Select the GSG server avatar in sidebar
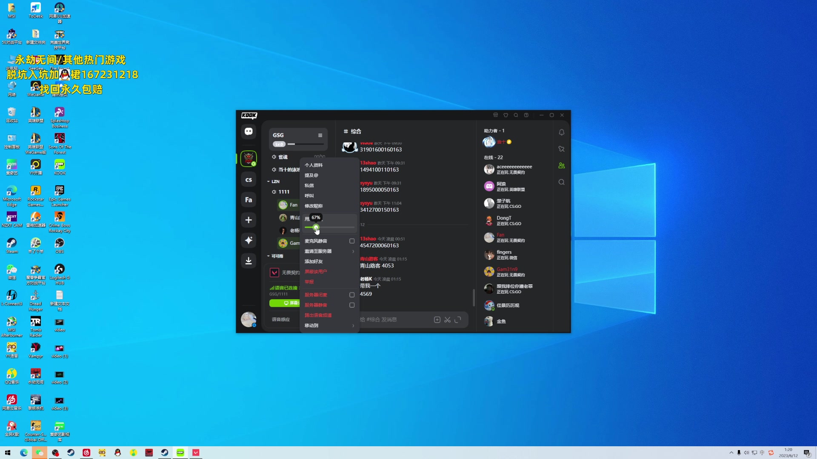Image resolution: width=817 pixels, height=459 pixels. click(249, 159)
